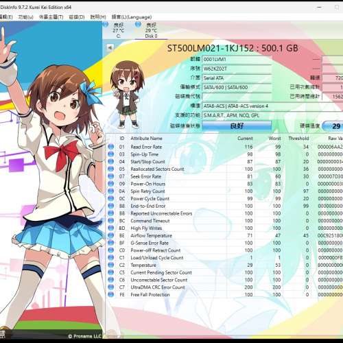Open the 語言(L)(Language) menu
Image resolution: width=343 pixels, height=343 pixels.
click(132, 17)
